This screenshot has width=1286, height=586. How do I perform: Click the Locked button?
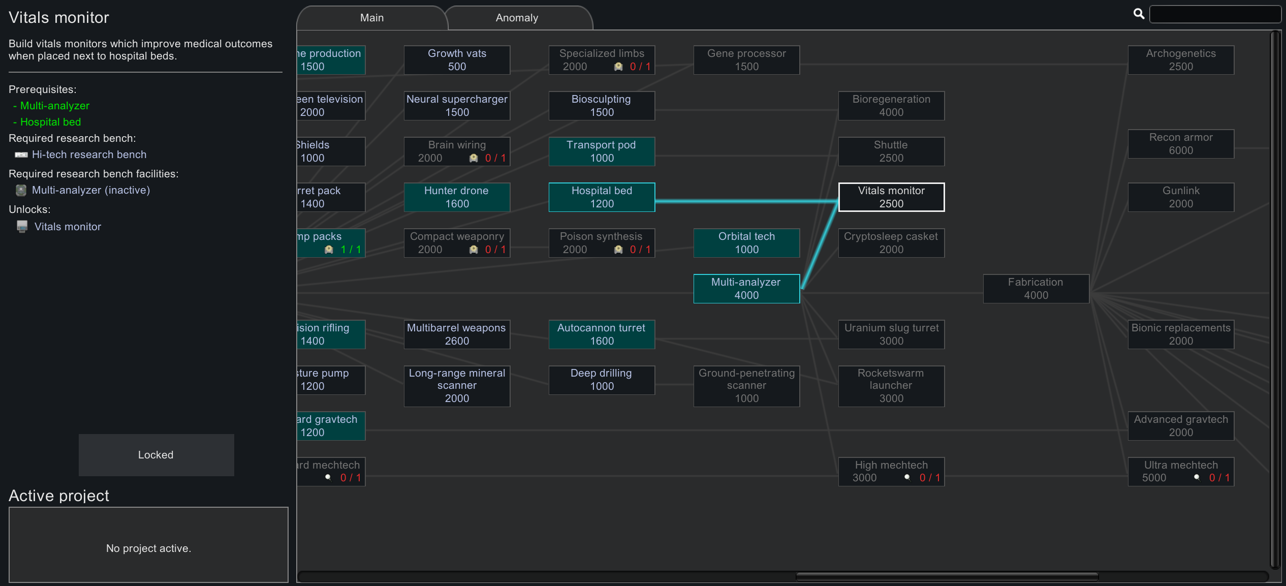(156, 455)
